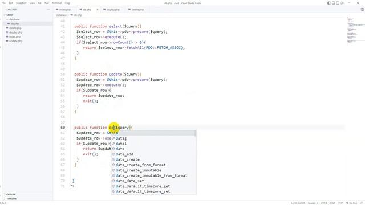Click the fetchAll return statement on line 45
Screen dimensions: 365x205
point(134,48)
